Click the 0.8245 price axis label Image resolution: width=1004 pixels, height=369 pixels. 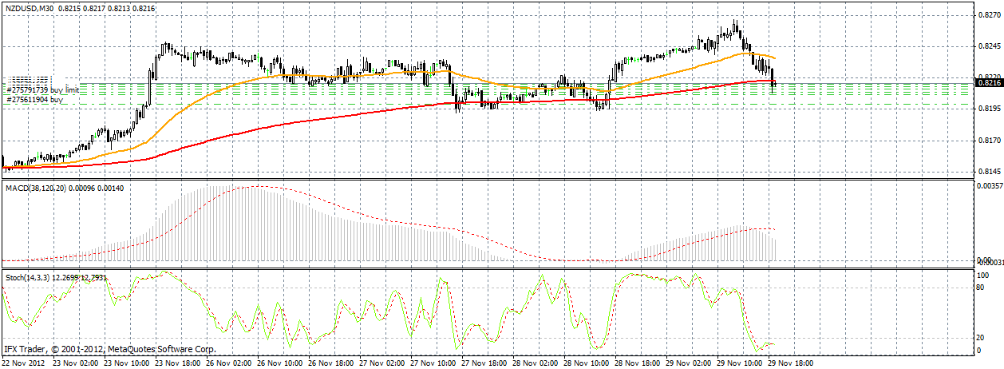[990, 46]
